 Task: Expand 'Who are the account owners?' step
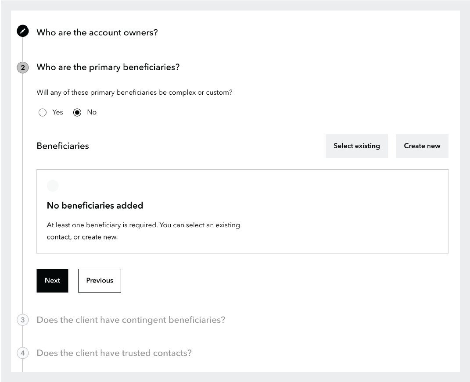pyautogui.click(x=97, y=32)
